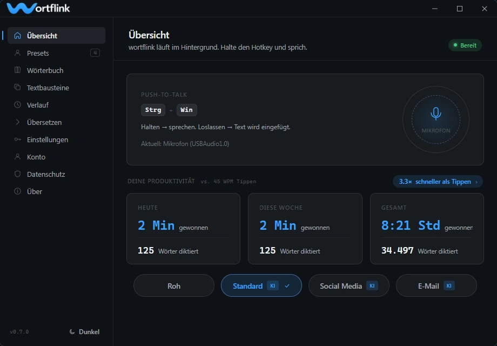Open the Über page
Viewport: 497px width, 346px height.
(x=56, y=191)
